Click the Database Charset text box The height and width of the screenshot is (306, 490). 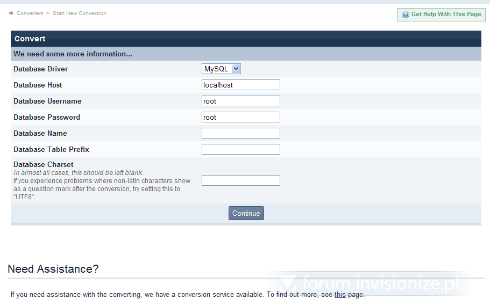(240, 180)
